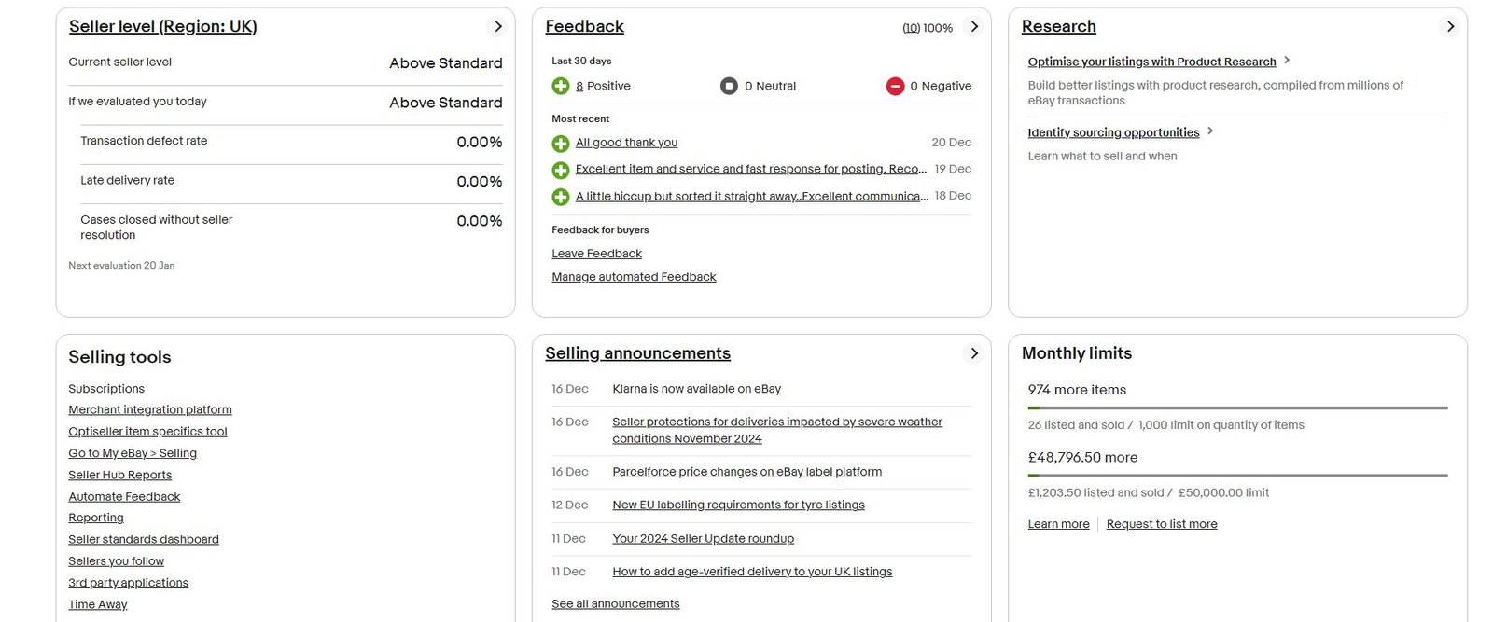The width and height of the screenshot is (1493, 622).
Task: Open 'See all announcements' link
Action: click(x=616, y=604)
